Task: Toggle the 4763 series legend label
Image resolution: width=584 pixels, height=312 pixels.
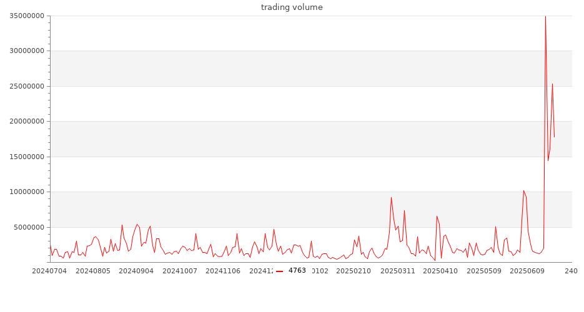Action: click(x=297, y=271)
